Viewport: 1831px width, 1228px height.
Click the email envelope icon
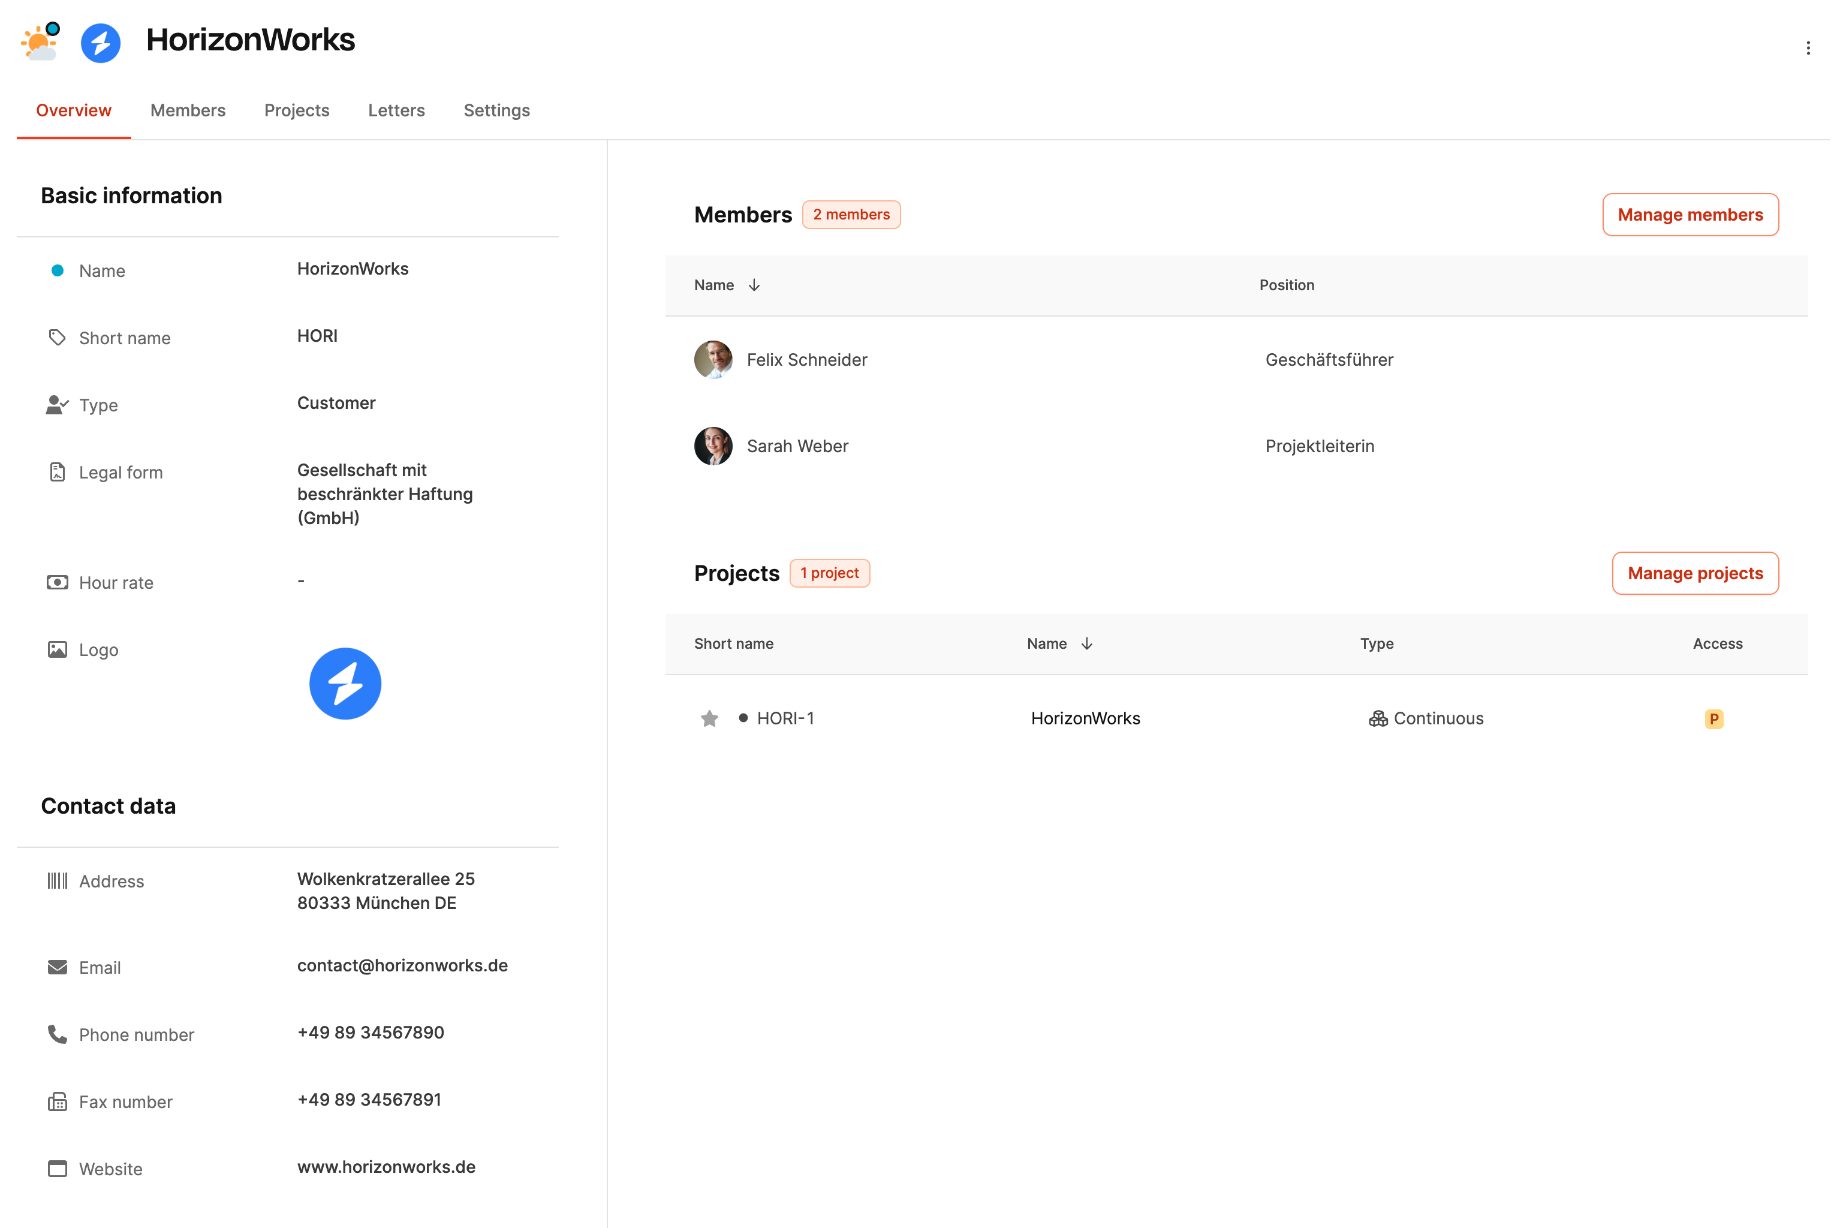click(x=57, y=967)
